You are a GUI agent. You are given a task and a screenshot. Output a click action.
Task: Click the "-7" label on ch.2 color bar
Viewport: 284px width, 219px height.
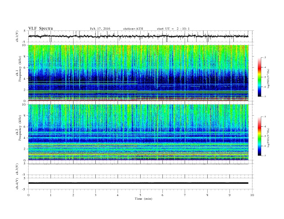point(264,156)
